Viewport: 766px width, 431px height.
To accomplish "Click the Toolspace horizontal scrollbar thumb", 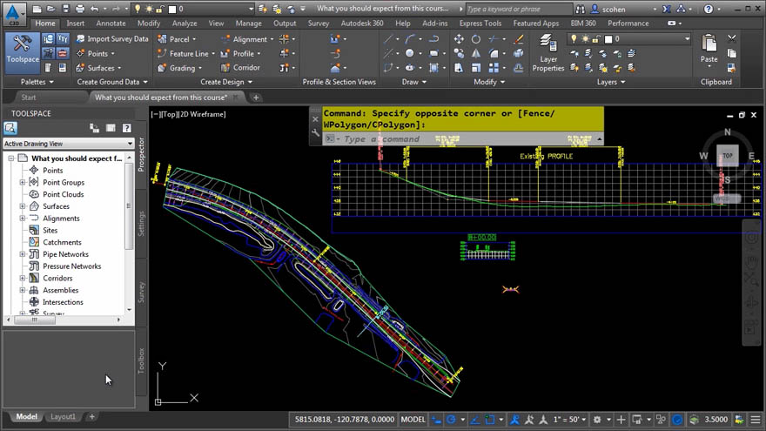I will tap(35, 320).
